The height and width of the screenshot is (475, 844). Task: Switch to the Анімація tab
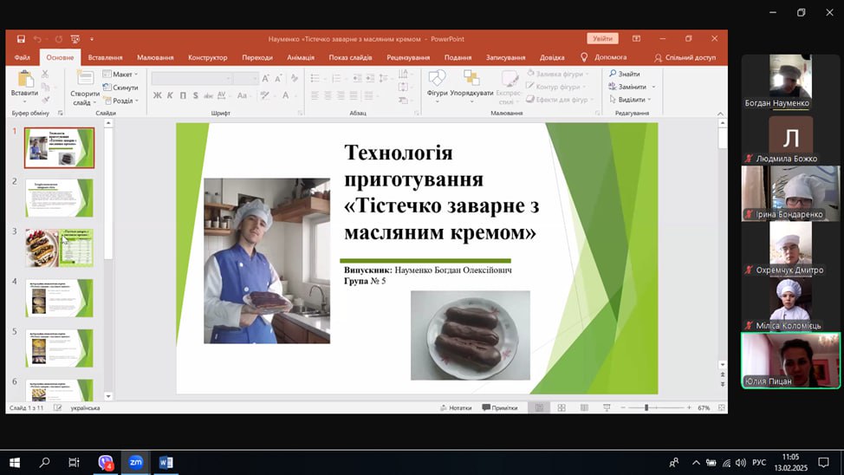[x=301, y=57]
